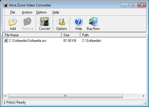Click the horizontal scrollbar right arrow
The height and width of the screenshot is (107, 149).
143,96
